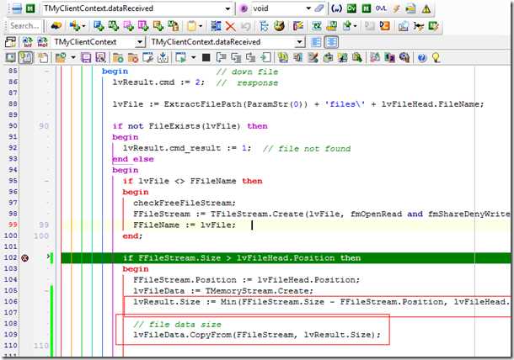Viewport: 514px width, 360px height.
Task: Click the purple floppy disk save icon
Action: pos(86,58)
